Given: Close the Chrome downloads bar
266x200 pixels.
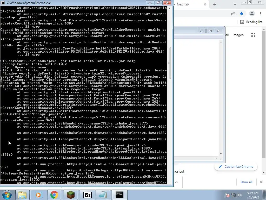Looking at the screenshot, I should (x=261, y=182).
